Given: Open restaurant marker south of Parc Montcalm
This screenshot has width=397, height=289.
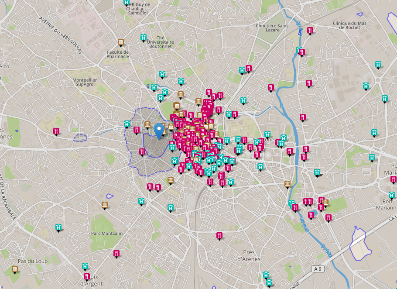Looking at the screenshot, I should point(116,253).
